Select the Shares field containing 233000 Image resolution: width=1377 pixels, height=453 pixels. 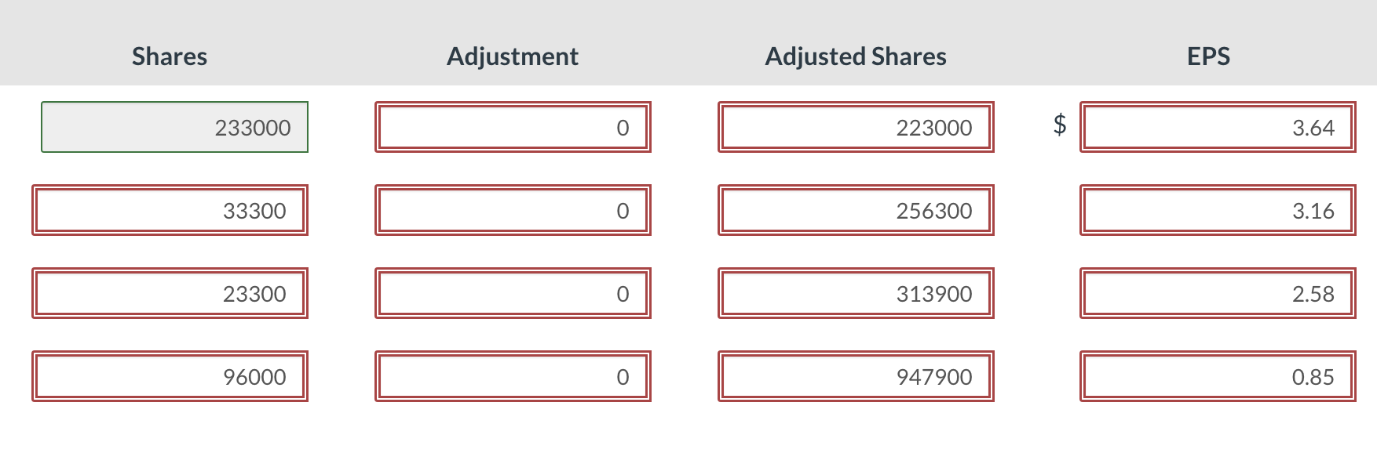point(173,126)
